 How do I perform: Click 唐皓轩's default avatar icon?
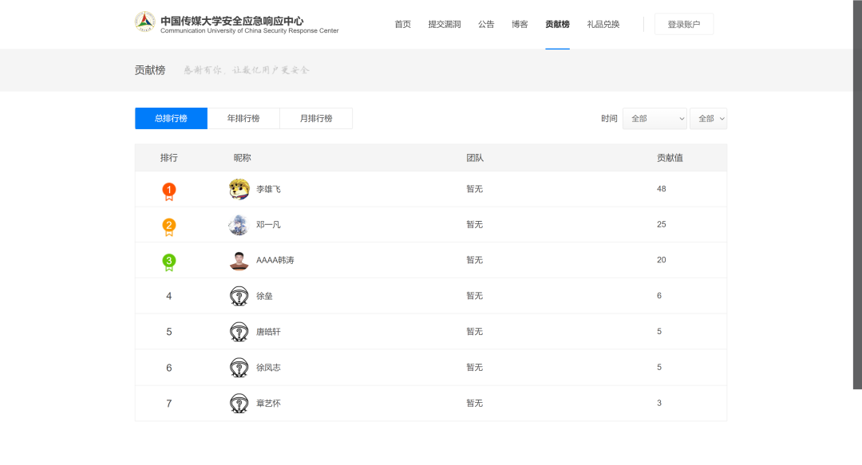[x=239, y=332]
